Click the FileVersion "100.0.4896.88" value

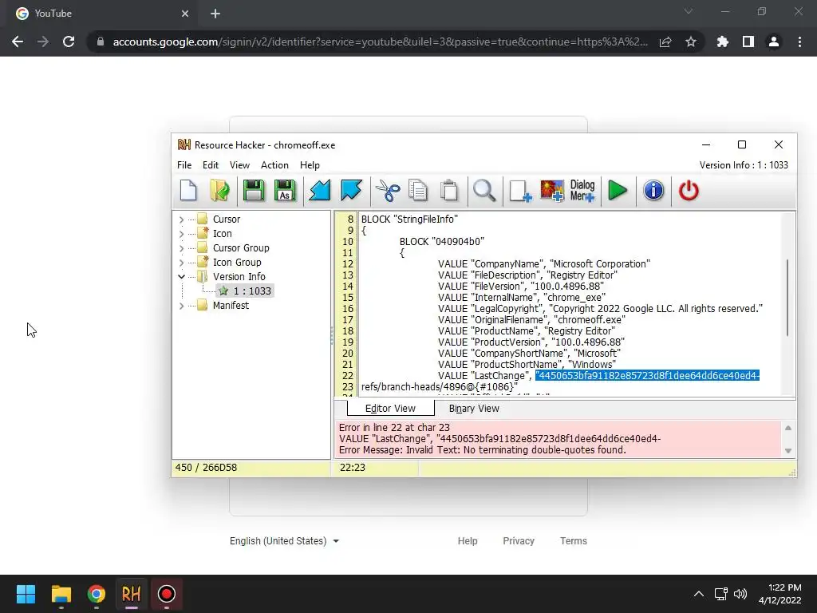(567, 287)
